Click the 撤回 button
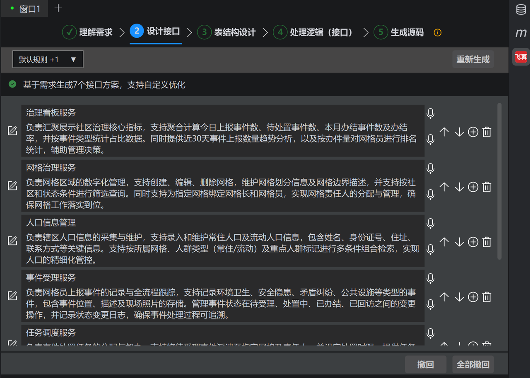 point(426,364)
